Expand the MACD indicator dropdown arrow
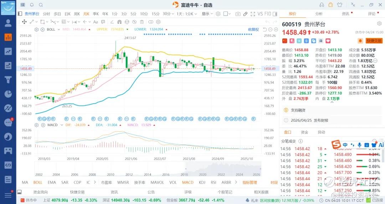This screenshot has height=204, width=385. click(61, 125)
